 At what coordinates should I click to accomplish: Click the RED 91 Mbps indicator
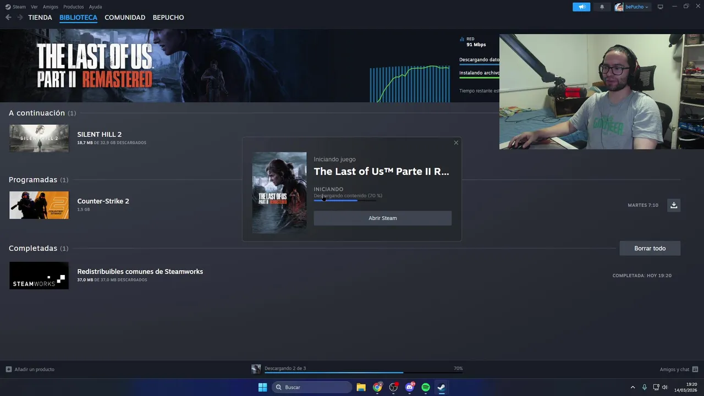474,42
